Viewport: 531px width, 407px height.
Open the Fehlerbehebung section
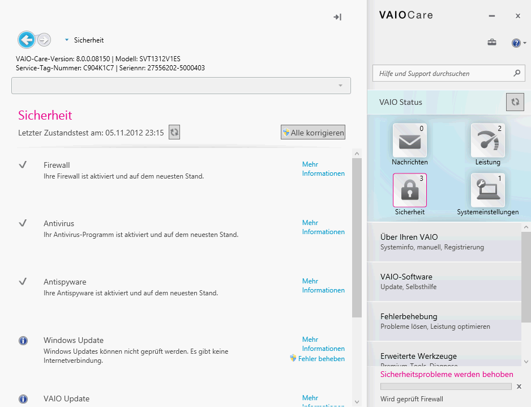[444, 321]
